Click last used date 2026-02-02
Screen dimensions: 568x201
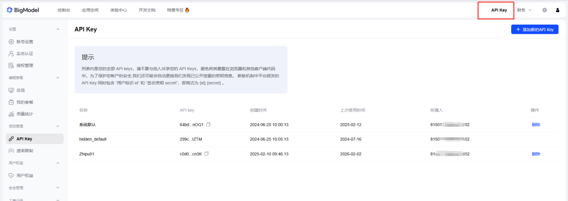coord(351,154)
